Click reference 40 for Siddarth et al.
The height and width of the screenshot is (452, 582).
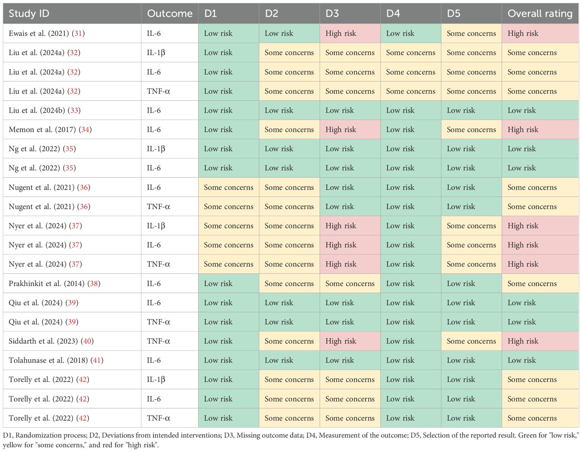87,341
